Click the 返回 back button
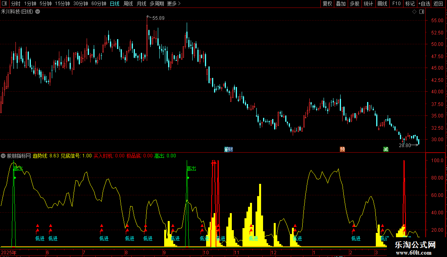This screenshot has height=257, width=447. [438, 4]
